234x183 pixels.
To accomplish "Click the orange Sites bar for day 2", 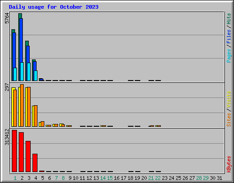I will (22, 105).
